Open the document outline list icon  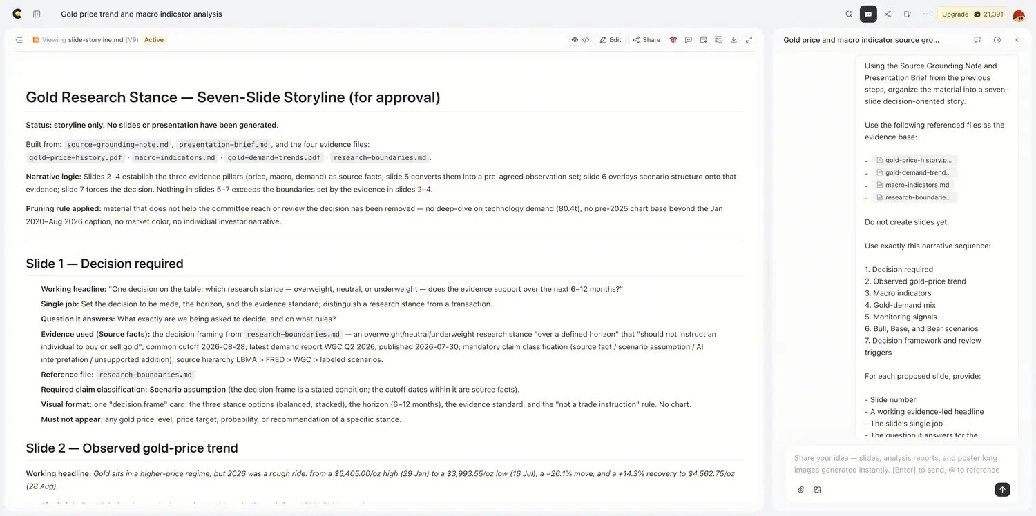19,40
